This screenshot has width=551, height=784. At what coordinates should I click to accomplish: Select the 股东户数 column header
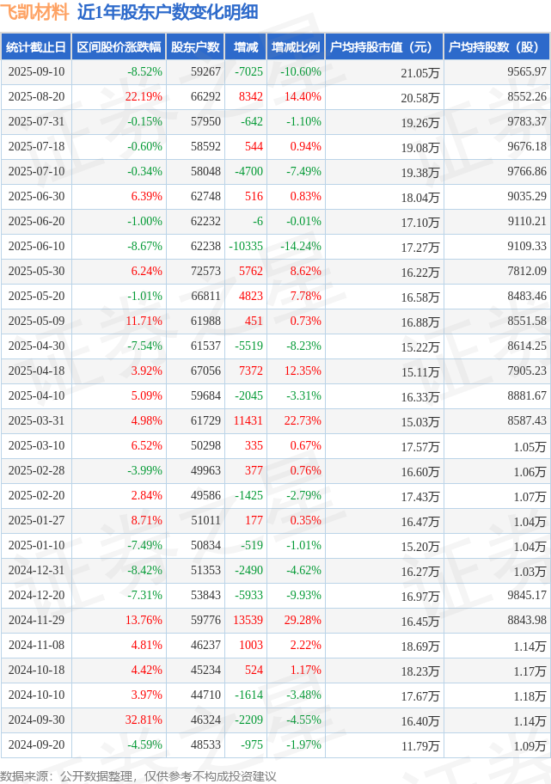(x=195, y=47)
